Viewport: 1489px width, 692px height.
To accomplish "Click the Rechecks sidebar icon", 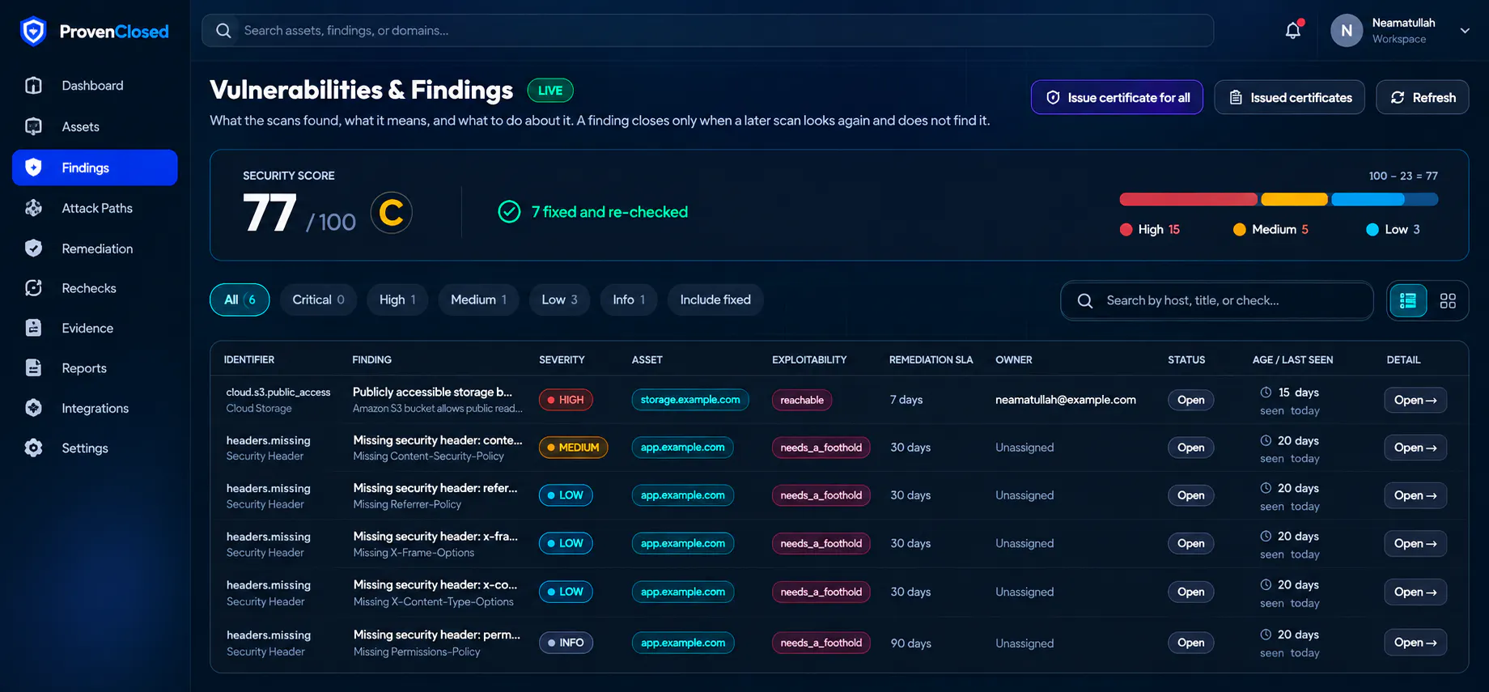I will [x=33, y=288].
